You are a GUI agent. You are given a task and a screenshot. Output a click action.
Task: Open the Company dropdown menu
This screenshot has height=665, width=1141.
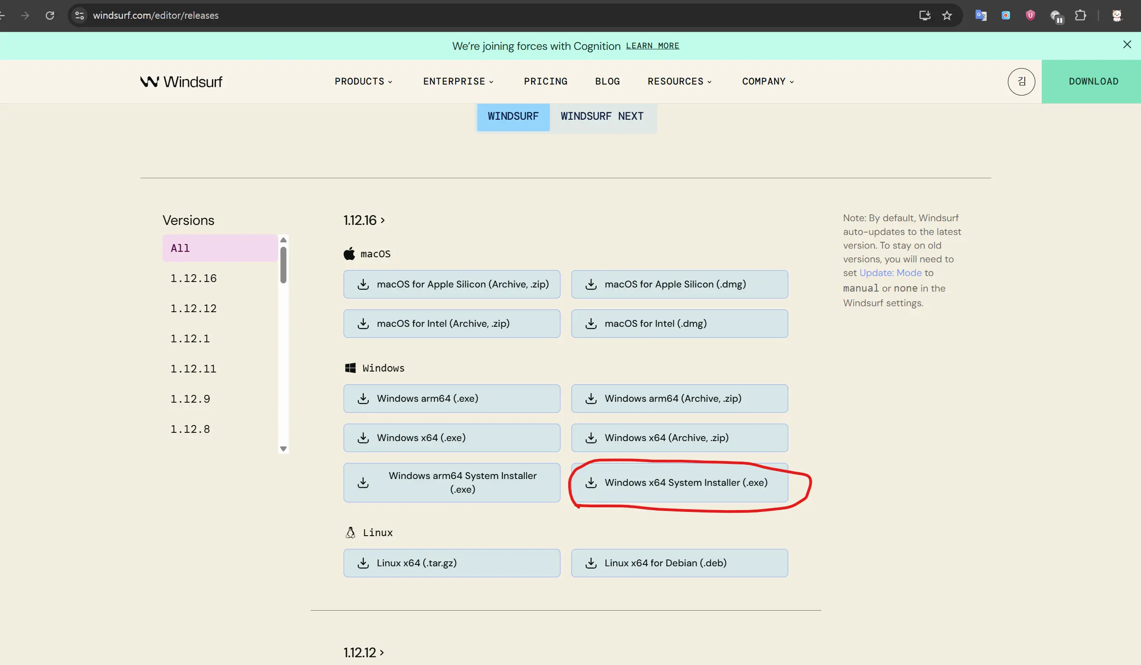pyautogui.click(x=768, y=82)
